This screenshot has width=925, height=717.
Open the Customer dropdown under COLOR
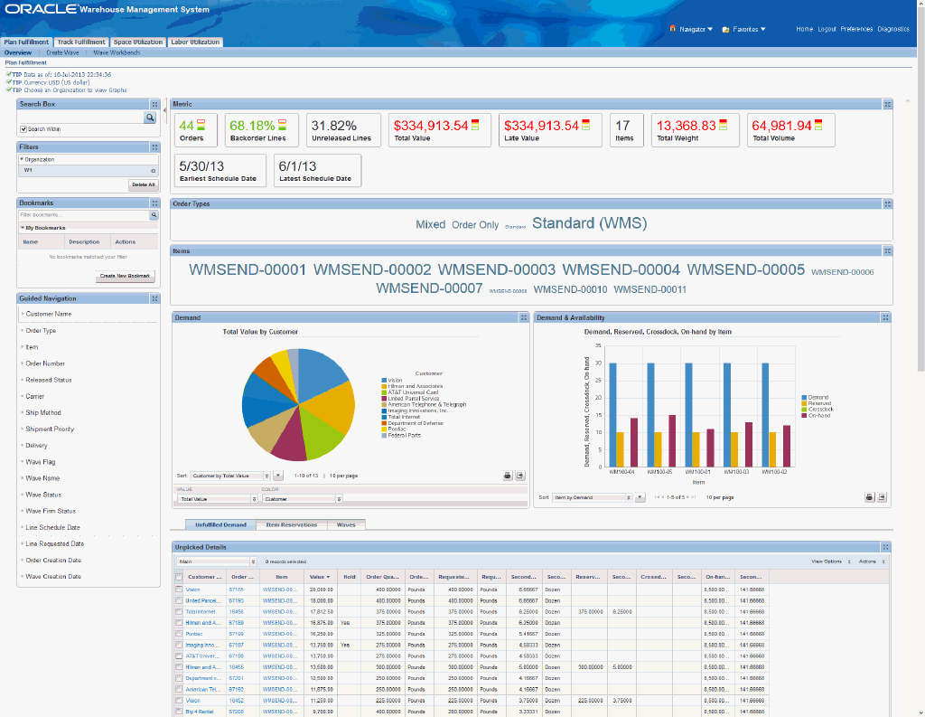click(x=302, y=499)
